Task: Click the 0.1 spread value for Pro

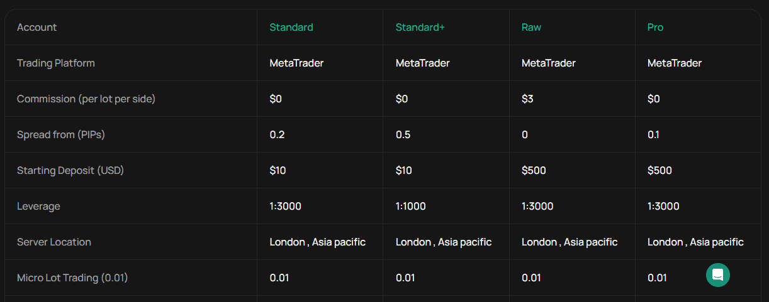Action: point(654,134)
